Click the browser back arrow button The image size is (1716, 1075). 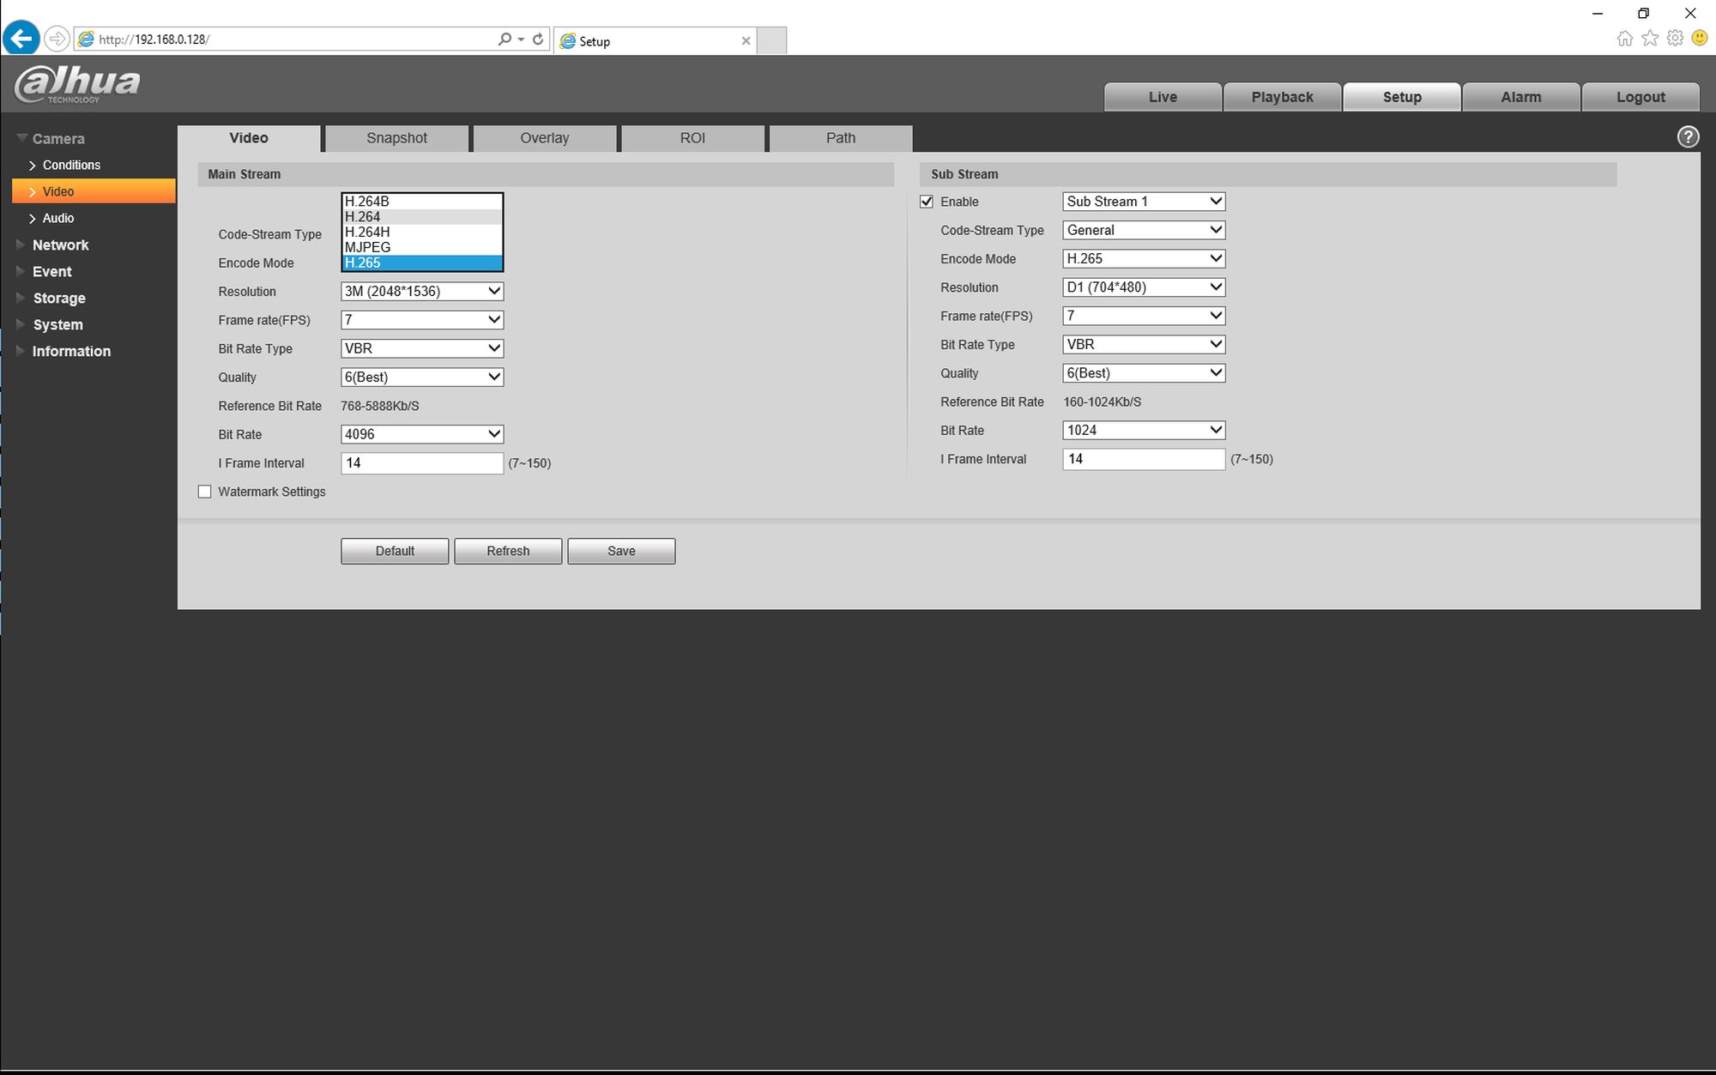pos(21,39)
